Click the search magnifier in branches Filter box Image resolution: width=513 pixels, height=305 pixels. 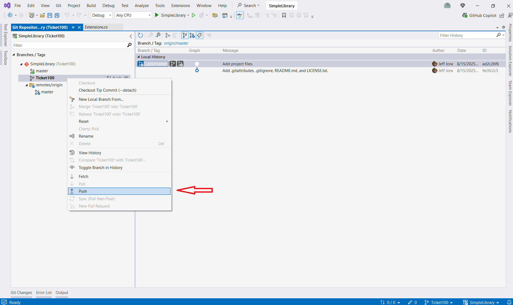click(x=129, y=45)
